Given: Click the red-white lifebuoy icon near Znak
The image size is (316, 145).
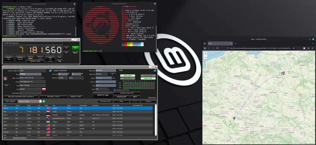Looking at the screenshot, I should coord(5,78).
